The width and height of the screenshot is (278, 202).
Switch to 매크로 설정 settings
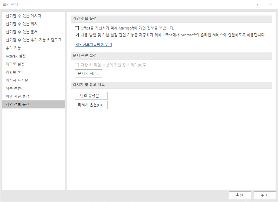point(34,64)
